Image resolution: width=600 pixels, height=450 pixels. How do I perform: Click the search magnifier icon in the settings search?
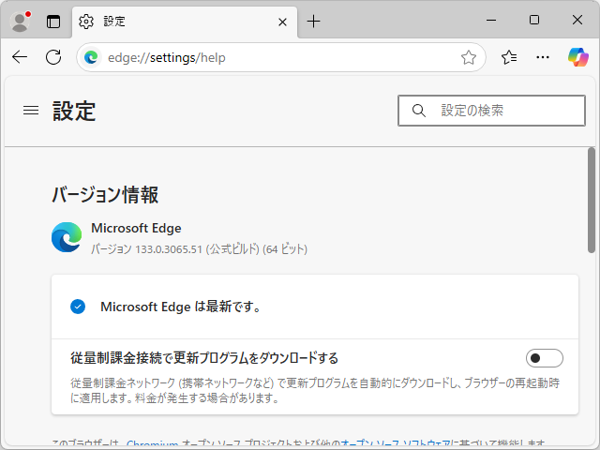click(419, 111)
